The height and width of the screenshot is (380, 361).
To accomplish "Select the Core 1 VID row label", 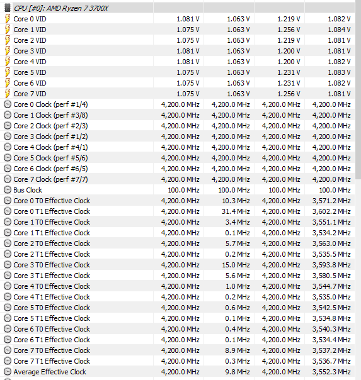I will click(30, 30).
